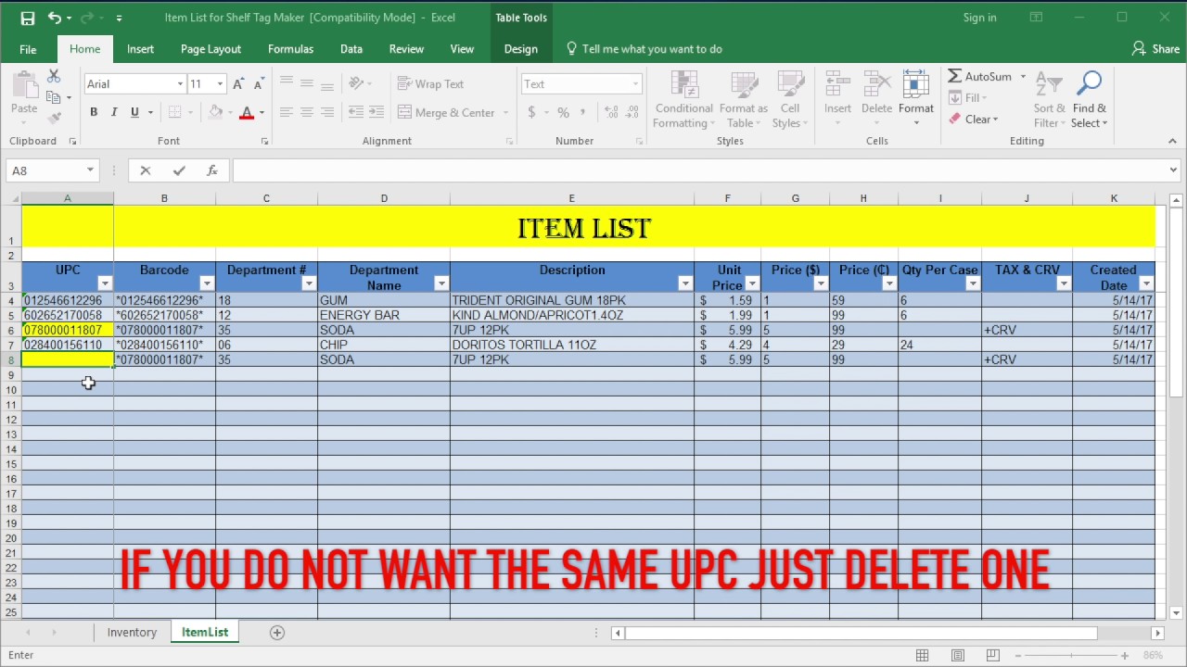This screenshot has width=1187, height=667.
Task: Click the Insert Function fx icon
Action: 212,170
